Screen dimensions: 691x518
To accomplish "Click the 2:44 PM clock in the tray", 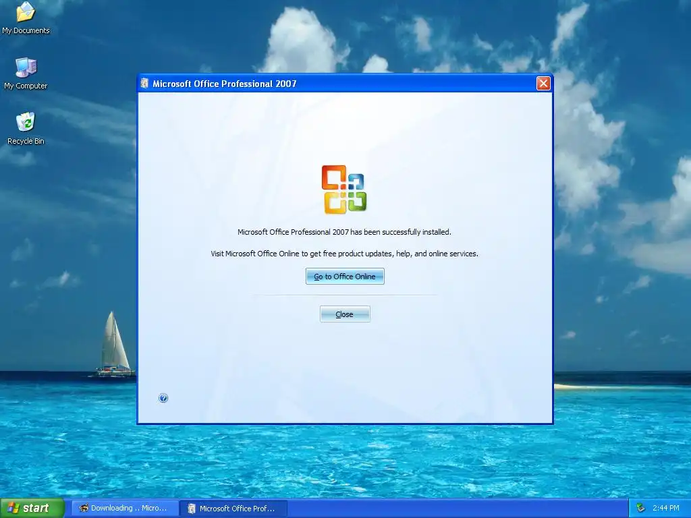I will point(666,508).
